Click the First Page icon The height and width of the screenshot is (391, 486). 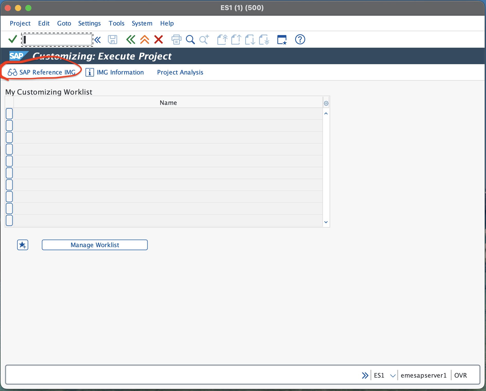coord(222,40)
